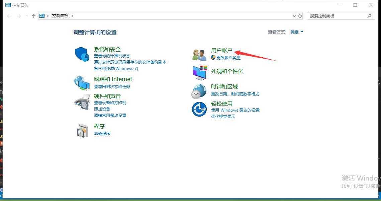Click the shield icon beside 更改帐户类型
Screen dimensions: 381x201
[x=213, y=58]
